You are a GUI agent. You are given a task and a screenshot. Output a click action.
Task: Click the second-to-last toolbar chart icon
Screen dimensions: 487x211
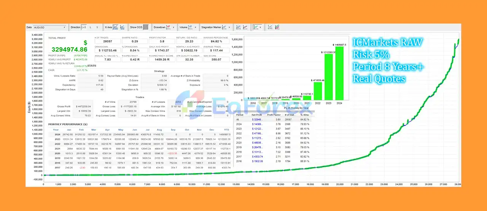270,27
